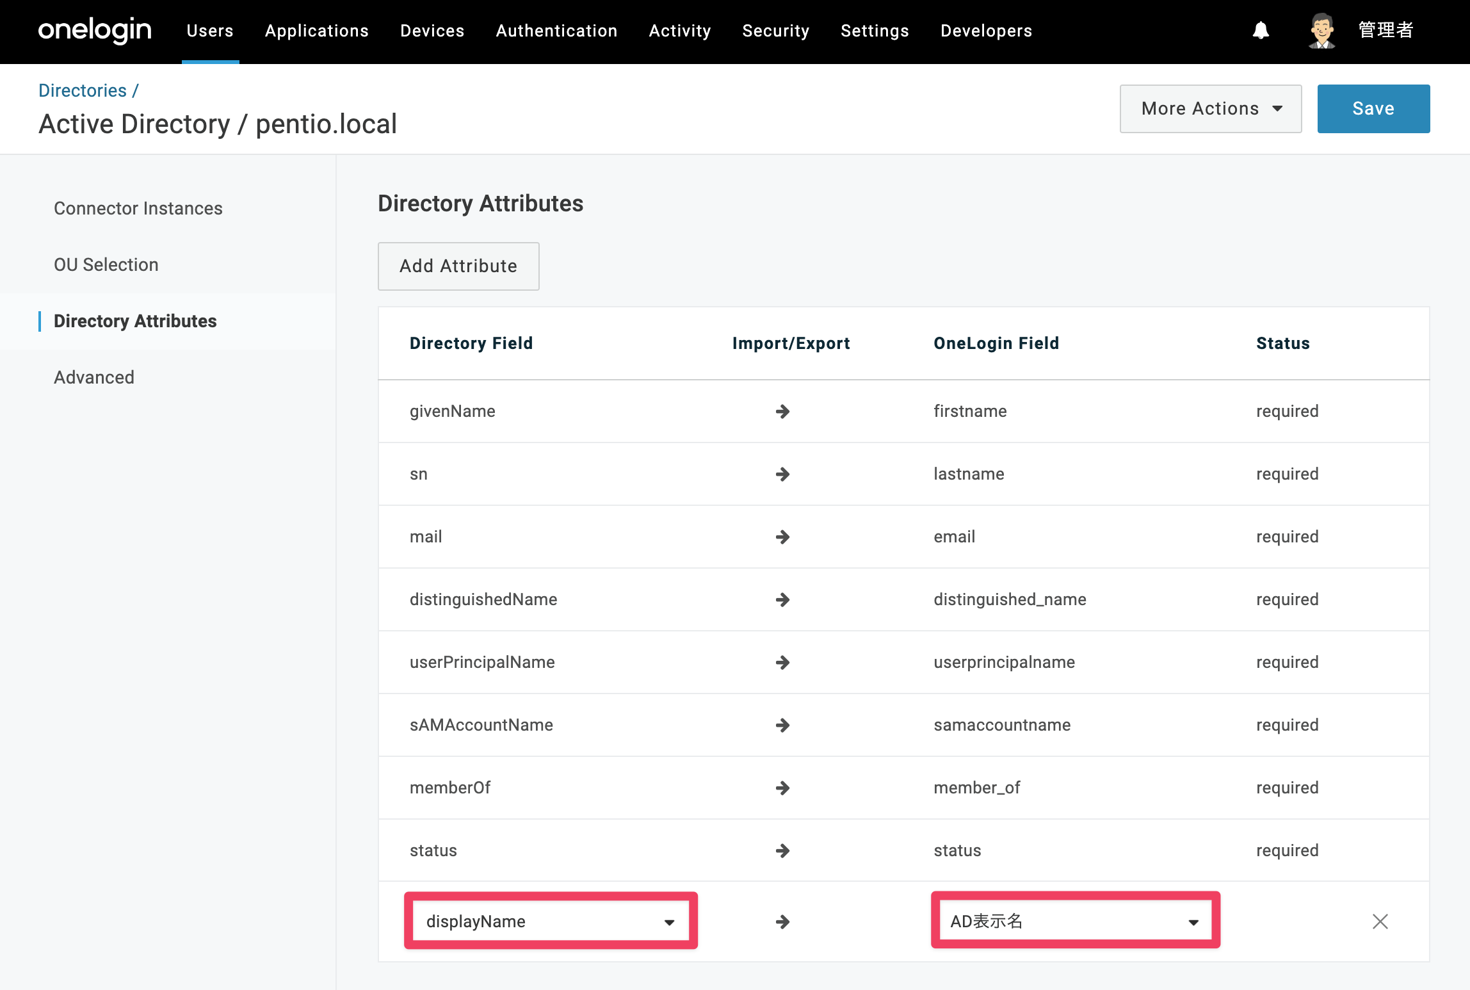Click the arrow in the sn row
This screenshot has height=990, width=1470.
pos(782,474)
